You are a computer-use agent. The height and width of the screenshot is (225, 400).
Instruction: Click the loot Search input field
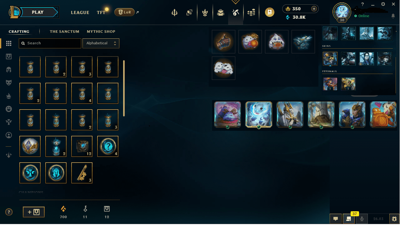click(50, 43)
